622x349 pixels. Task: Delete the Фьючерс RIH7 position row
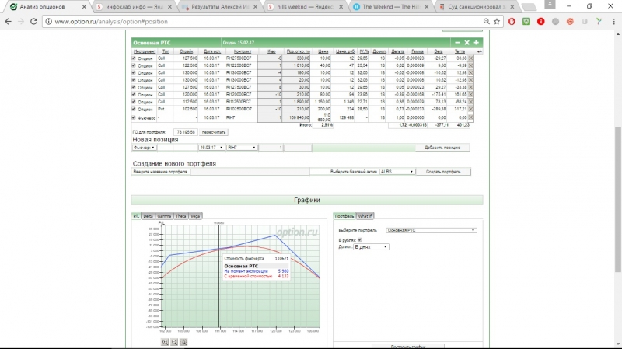coord(471,118)
